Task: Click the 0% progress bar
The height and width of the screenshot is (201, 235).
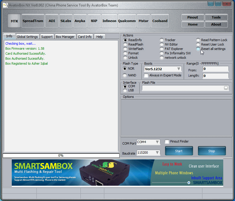Action: coord(61,155)
